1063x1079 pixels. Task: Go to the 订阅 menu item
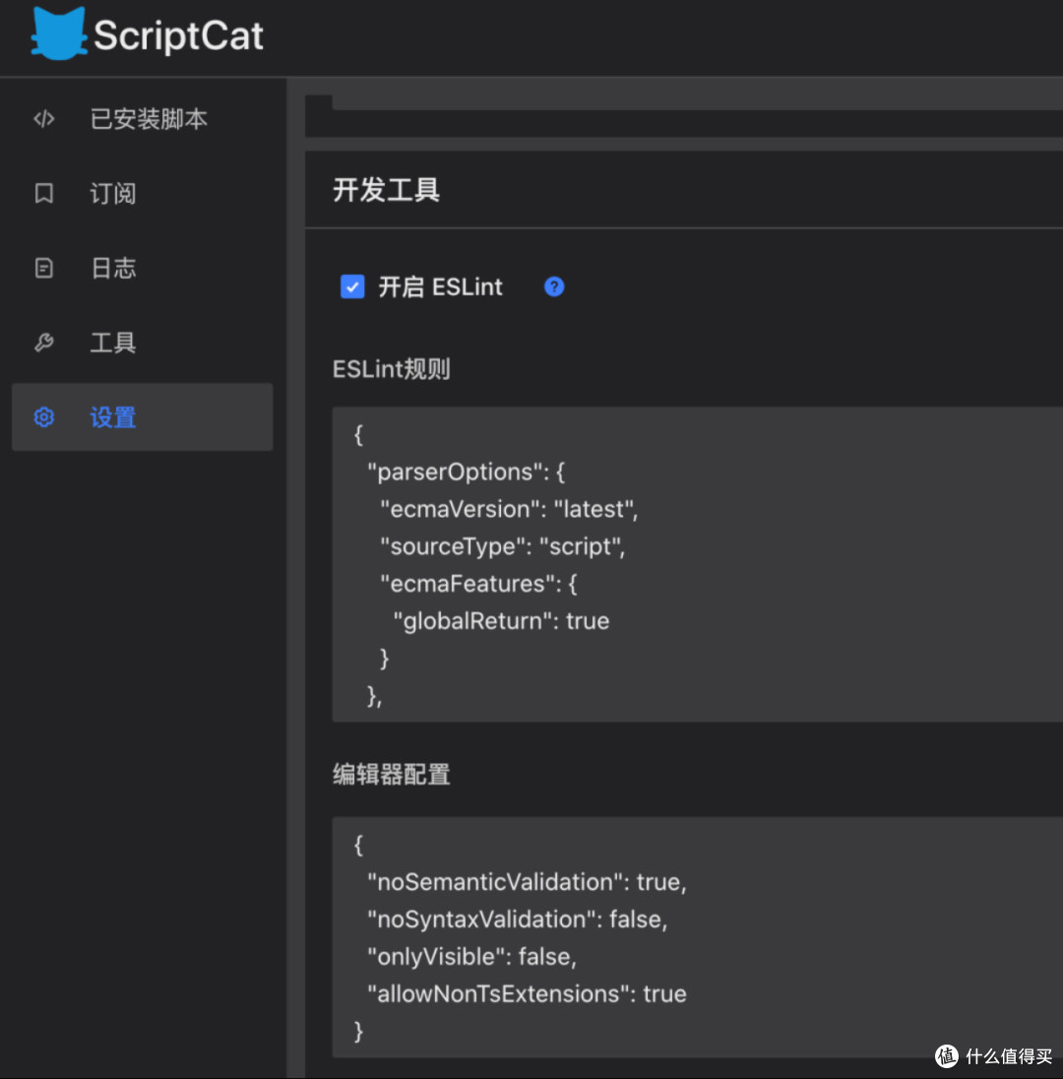tap(143, 193)
